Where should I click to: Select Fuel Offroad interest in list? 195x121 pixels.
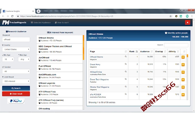(x=60, y=67)
